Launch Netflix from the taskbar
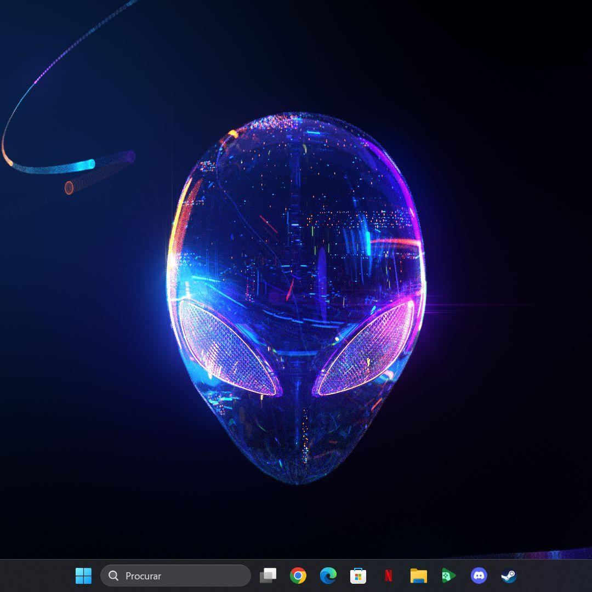Image resolution: width=592 pixels, height=592 pixels. tap(388, 576)
